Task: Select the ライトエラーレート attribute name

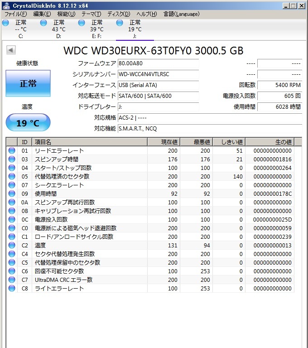Action: tap(59, 289)
